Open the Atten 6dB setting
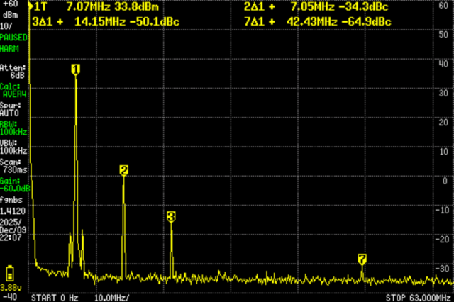 [x=13, y=71]
